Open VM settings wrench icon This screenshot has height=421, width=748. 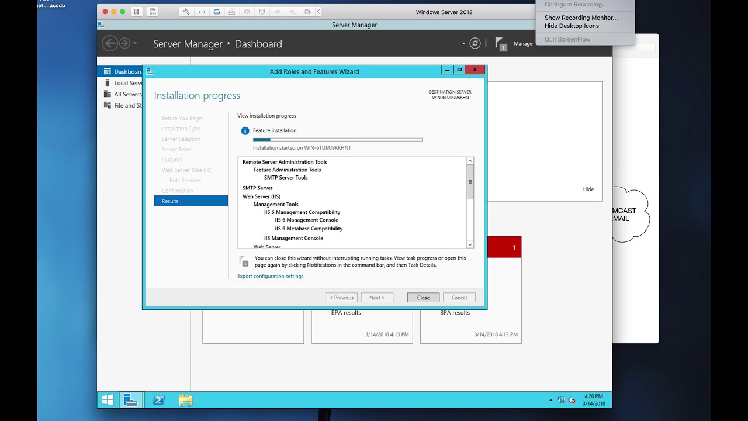click(186, 12)
